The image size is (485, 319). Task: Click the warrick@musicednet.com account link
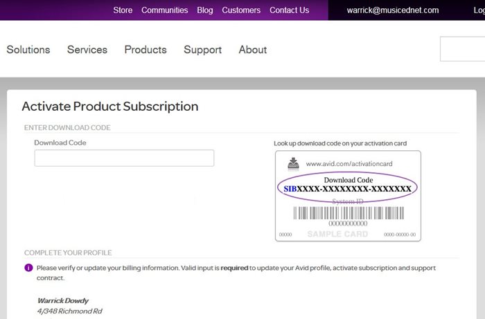tap(393, 10)
